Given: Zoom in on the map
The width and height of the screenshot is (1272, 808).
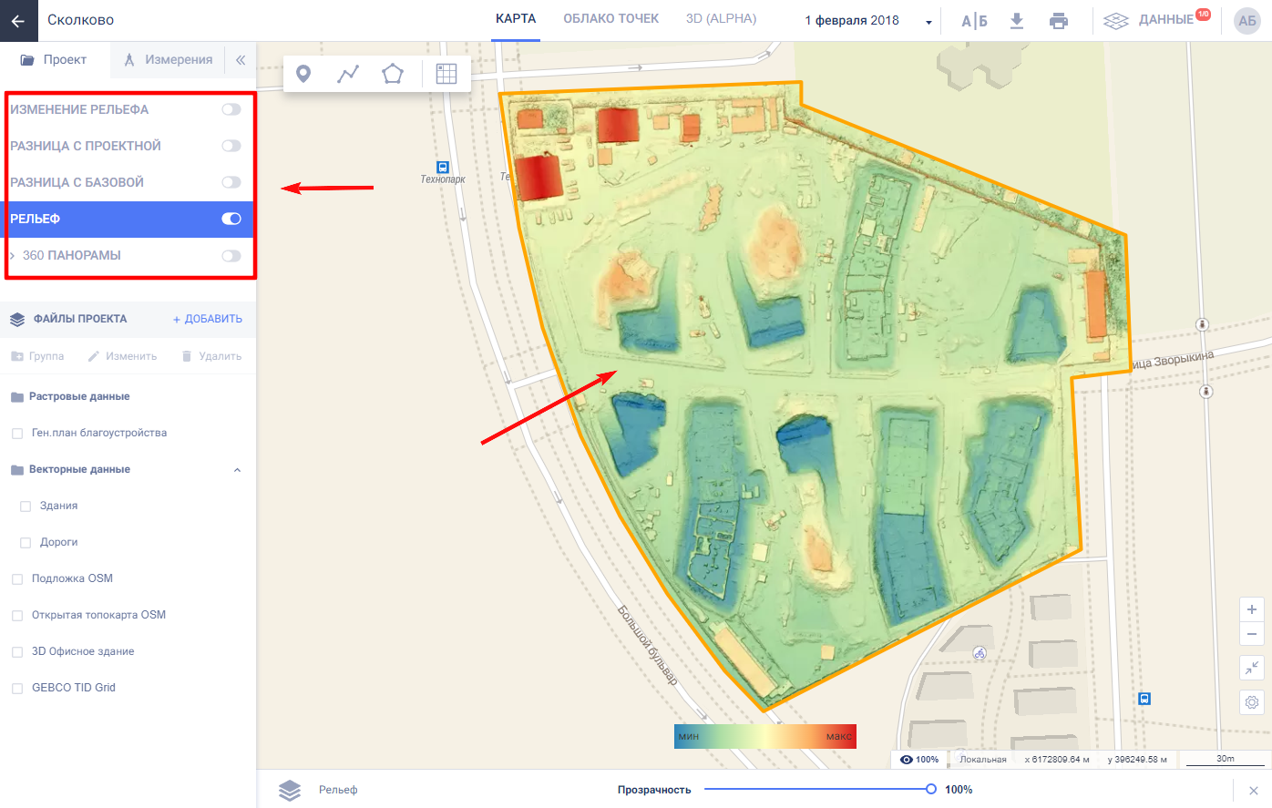Looking at the screenshot, I should (x=1252, y=609).
